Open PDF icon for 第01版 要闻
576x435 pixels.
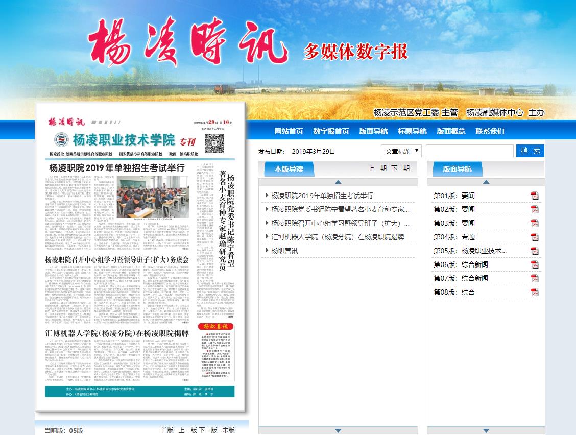click(x=534, y=196)
